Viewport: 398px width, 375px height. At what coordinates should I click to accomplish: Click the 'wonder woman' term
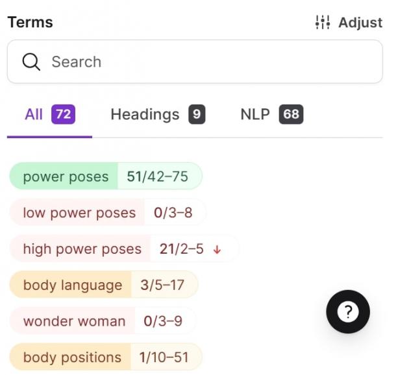(74, 321)
